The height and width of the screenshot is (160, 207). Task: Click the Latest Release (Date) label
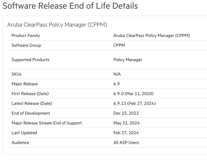point(32,103)
